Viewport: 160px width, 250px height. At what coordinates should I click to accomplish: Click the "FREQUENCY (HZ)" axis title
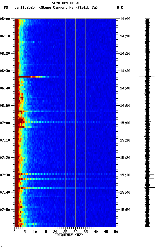tap(69, 235)
